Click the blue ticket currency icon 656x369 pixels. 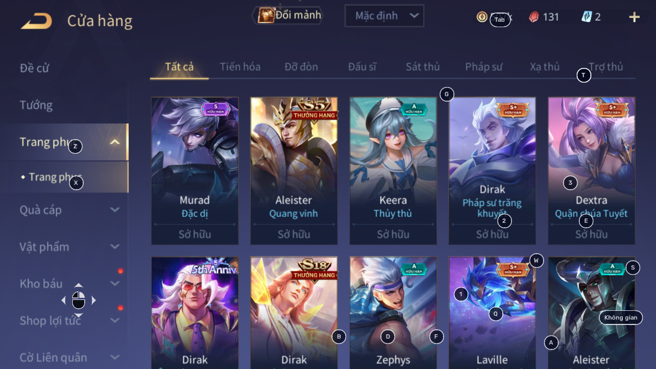[586, 17]
